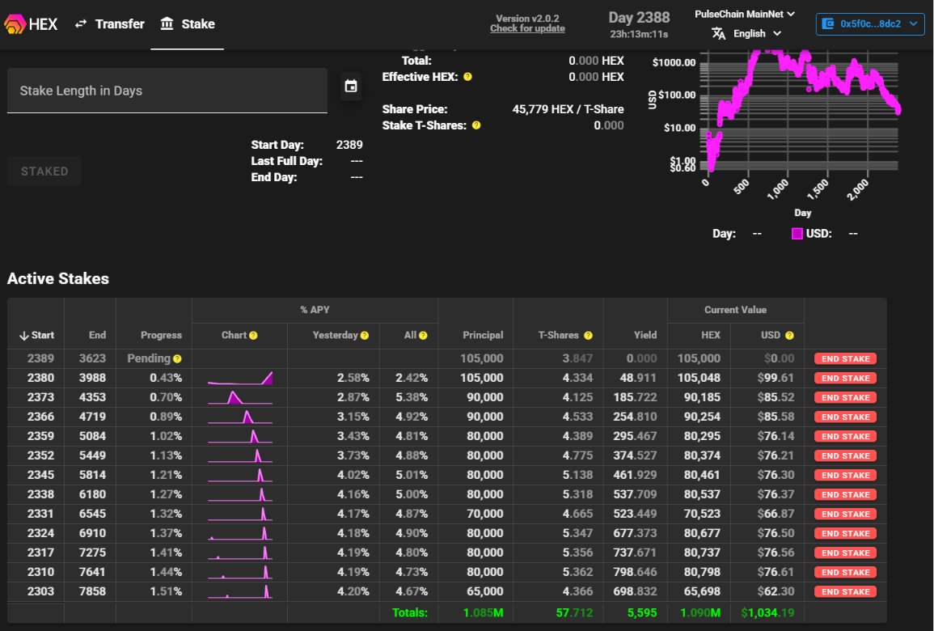The width and height of the screenshot is (934, 631).
Task: Click the HEX current value column header
Action: pyautogui.click(x=711, y=336)
